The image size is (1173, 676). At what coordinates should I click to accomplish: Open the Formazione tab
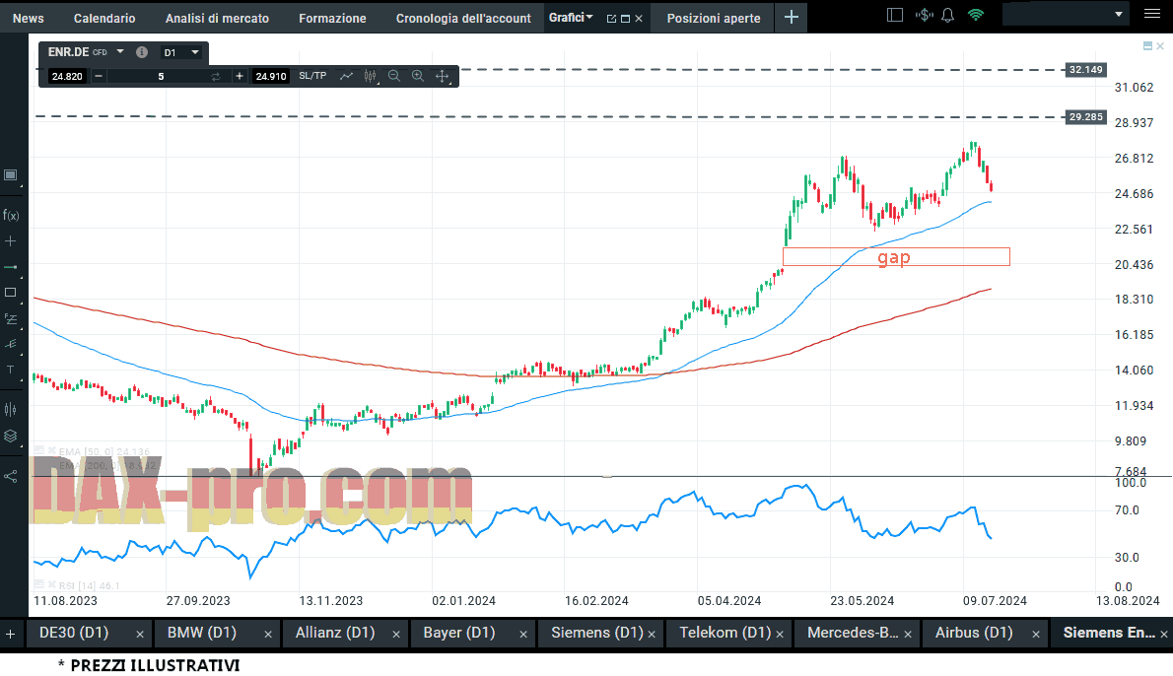[x=333, y=18]
